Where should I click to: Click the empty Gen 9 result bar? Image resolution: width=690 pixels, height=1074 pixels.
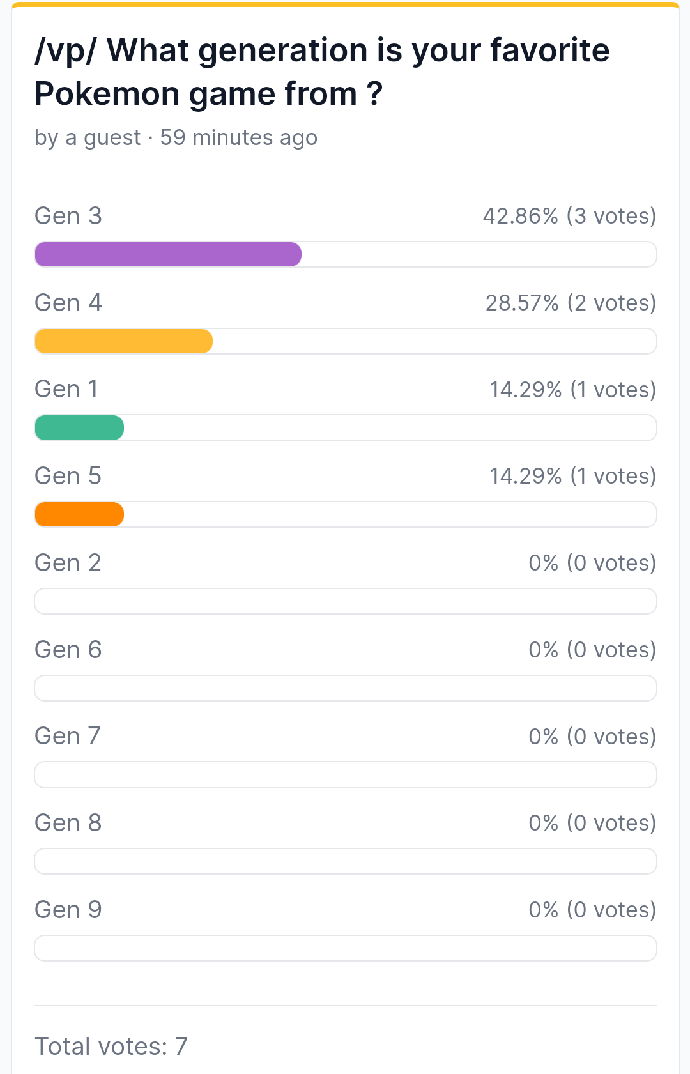tap(346, 948)
